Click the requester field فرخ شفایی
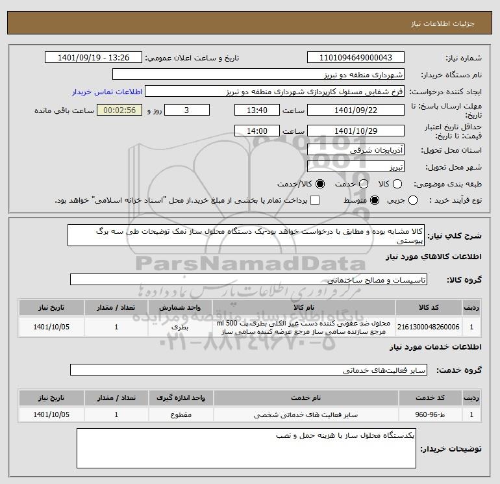Screen dimensions: 500x484 pos(275,92)
